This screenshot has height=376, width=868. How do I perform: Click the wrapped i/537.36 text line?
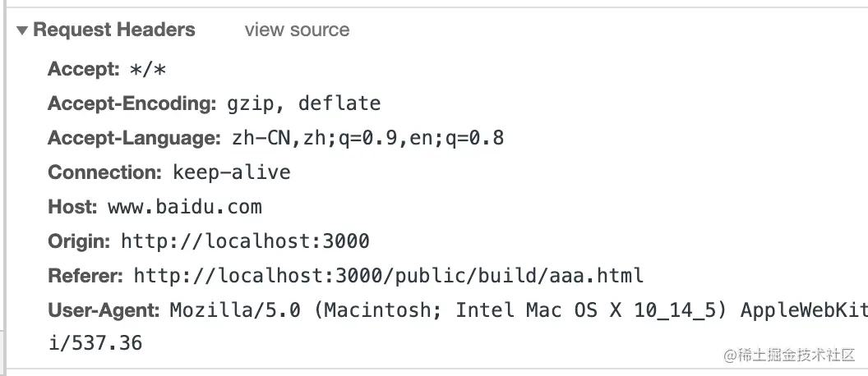coord(95,343)
